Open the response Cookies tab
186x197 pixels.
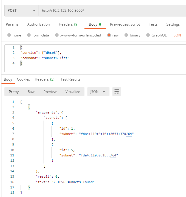pos(23,79)
